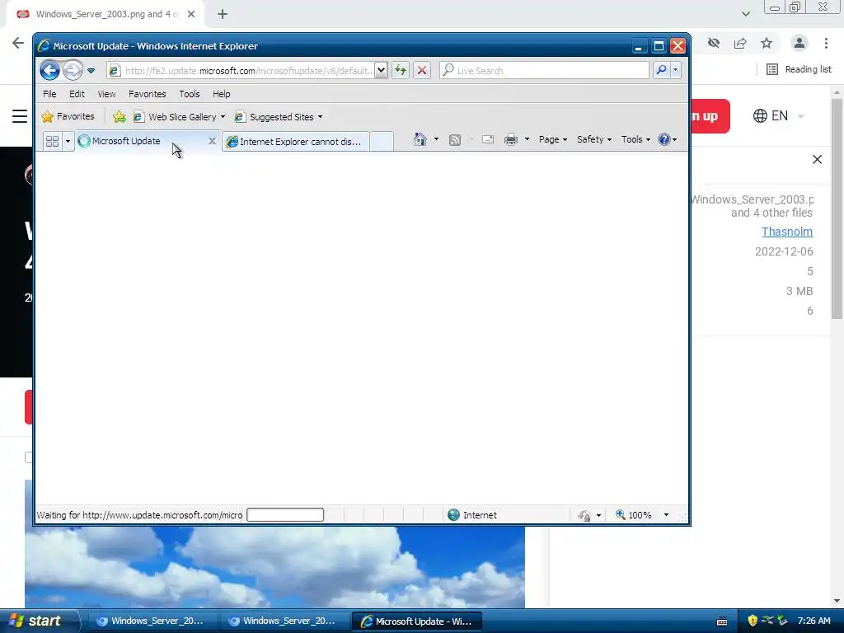Viewport: 844px width, 633px height.
Task: Open the Favorites menu in the menu bar
Action: (148, 94)
